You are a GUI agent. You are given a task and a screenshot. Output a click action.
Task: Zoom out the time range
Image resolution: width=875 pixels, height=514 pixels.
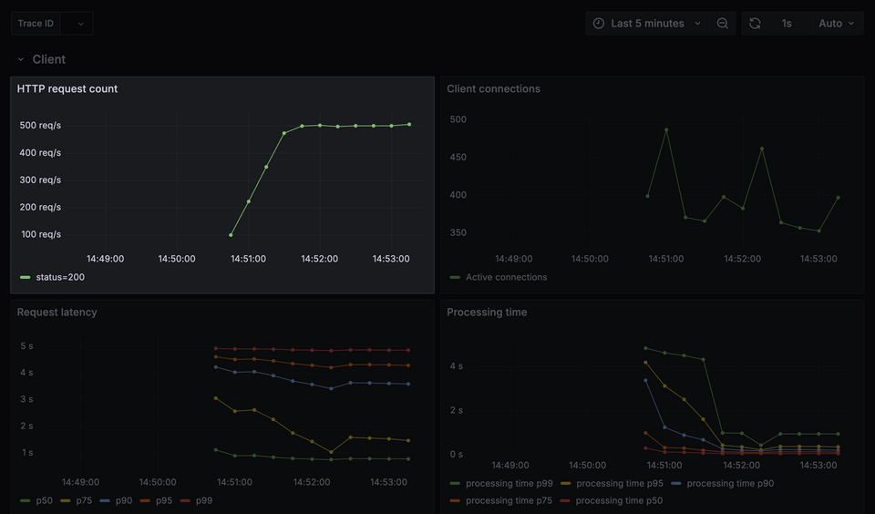(722, 24)
